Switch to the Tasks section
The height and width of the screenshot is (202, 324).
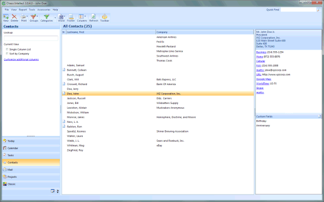pos(31,155)
